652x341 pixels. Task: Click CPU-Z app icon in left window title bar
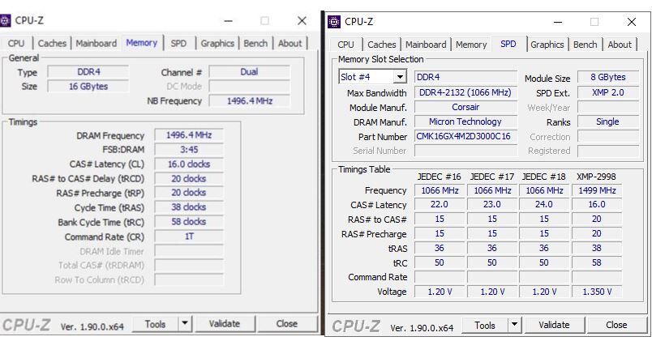(x=5, y=20)
